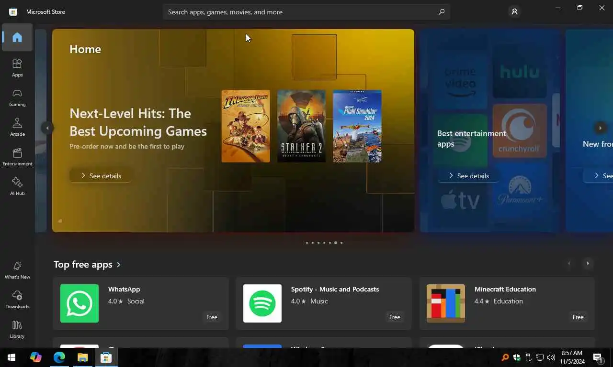Open the Best entertainment apps banner
Image resolution: width=613 pixels, height=367 pixels.
tap(489, 130)
